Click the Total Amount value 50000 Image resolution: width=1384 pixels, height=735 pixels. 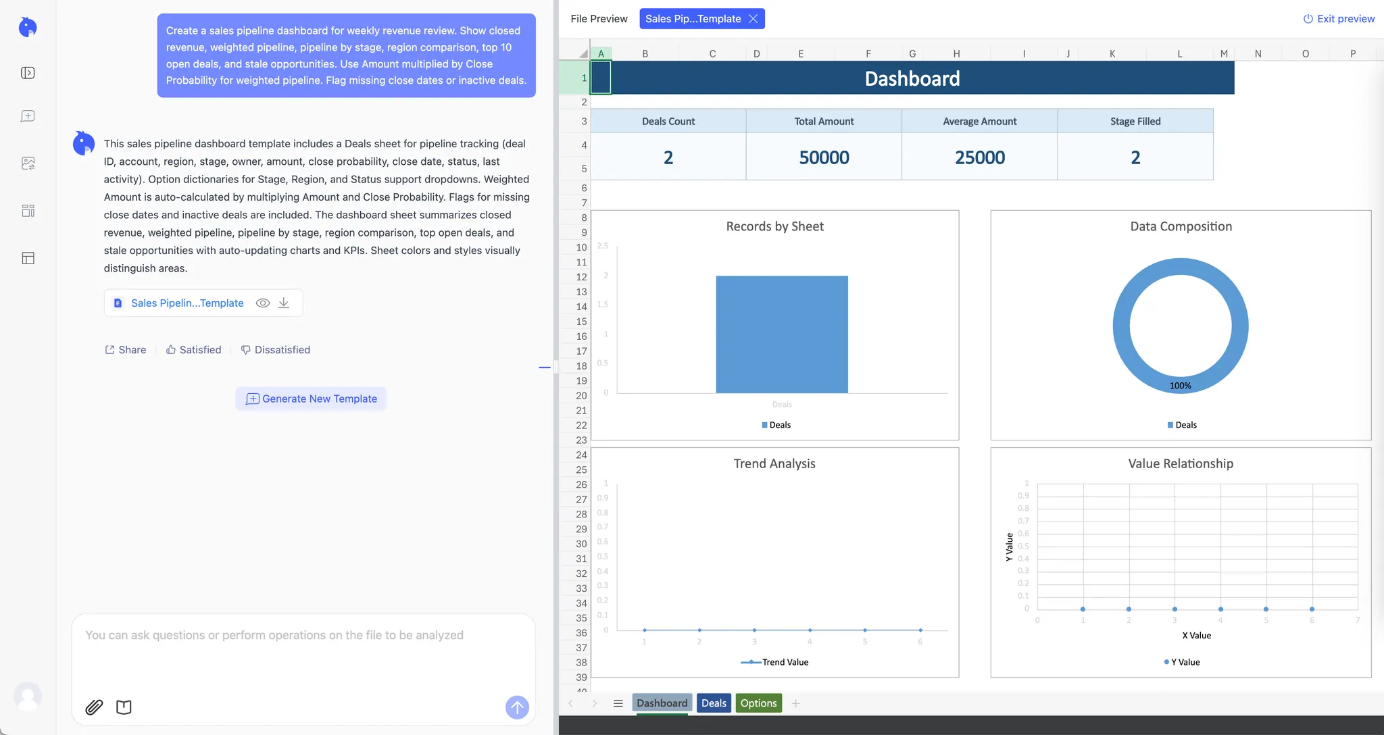pos(824,157)
